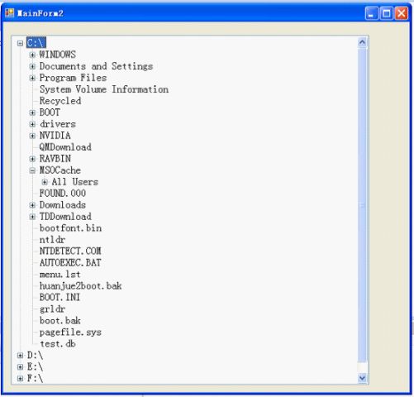Viewport: 414px width, 397px height.
Task: Select the WINDOWS tree label
Action: point(58,55)
